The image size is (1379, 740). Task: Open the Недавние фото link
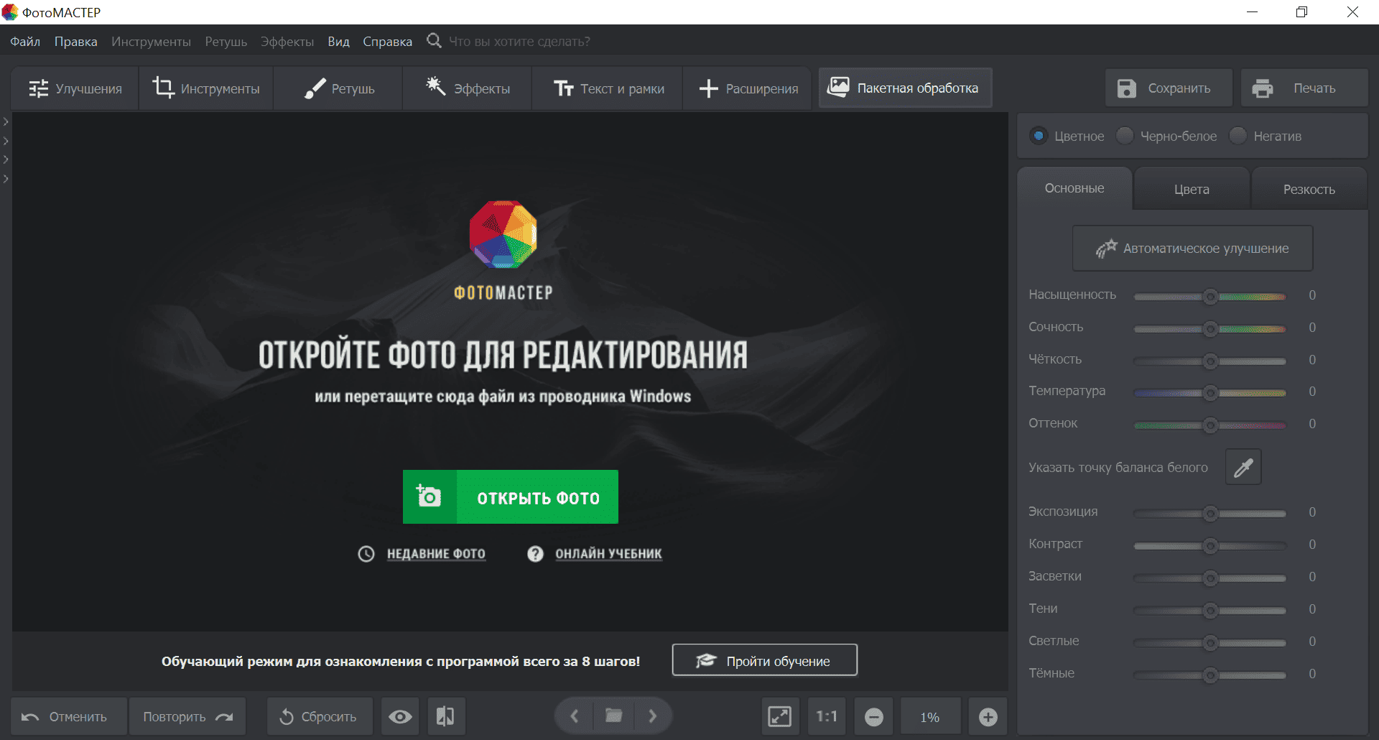click(x=436, y=553)
